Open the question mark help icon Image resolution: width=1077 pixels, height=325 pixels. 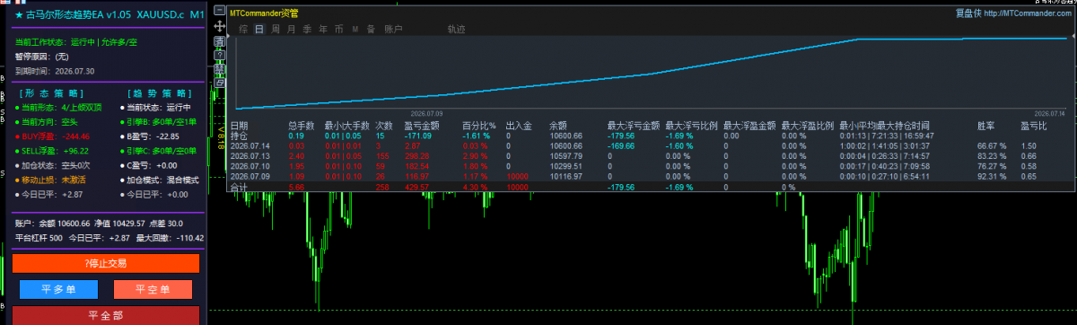click(219, 55)
